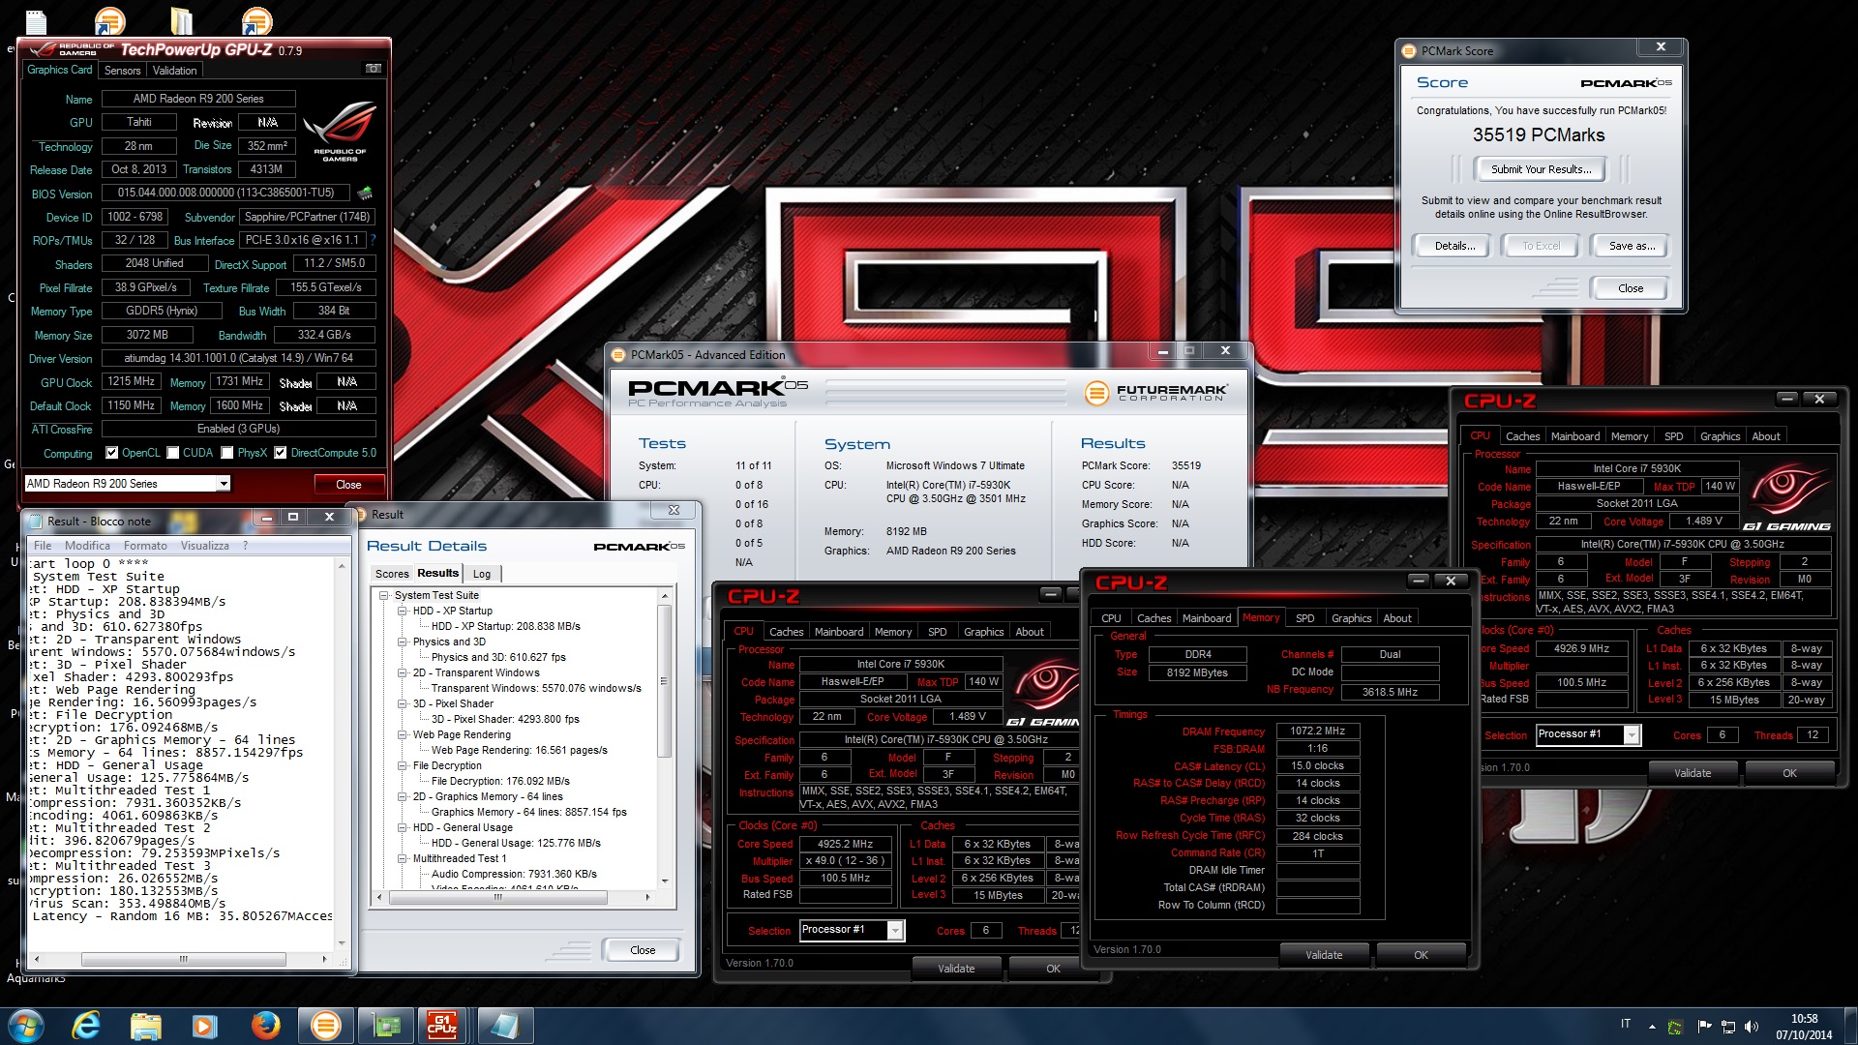Open the Scores tab in Result Details
1858x1045 pixels.
point(392,574)
